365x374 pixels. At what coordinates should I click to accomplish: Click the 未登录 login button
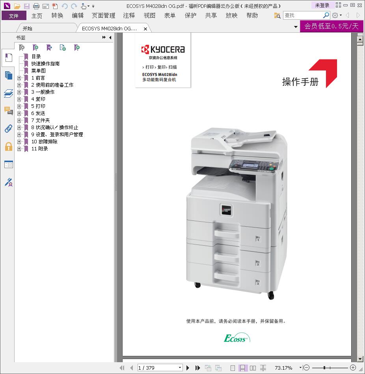322,5
